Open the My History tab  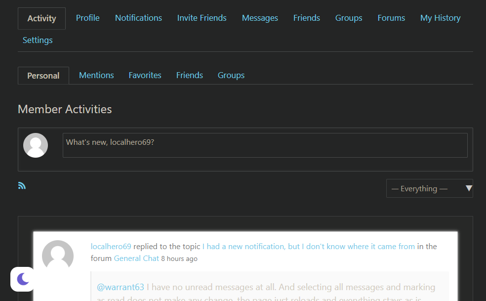coord(440,18)
